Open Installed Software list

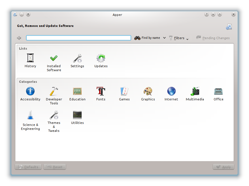(x=54, y=63)
